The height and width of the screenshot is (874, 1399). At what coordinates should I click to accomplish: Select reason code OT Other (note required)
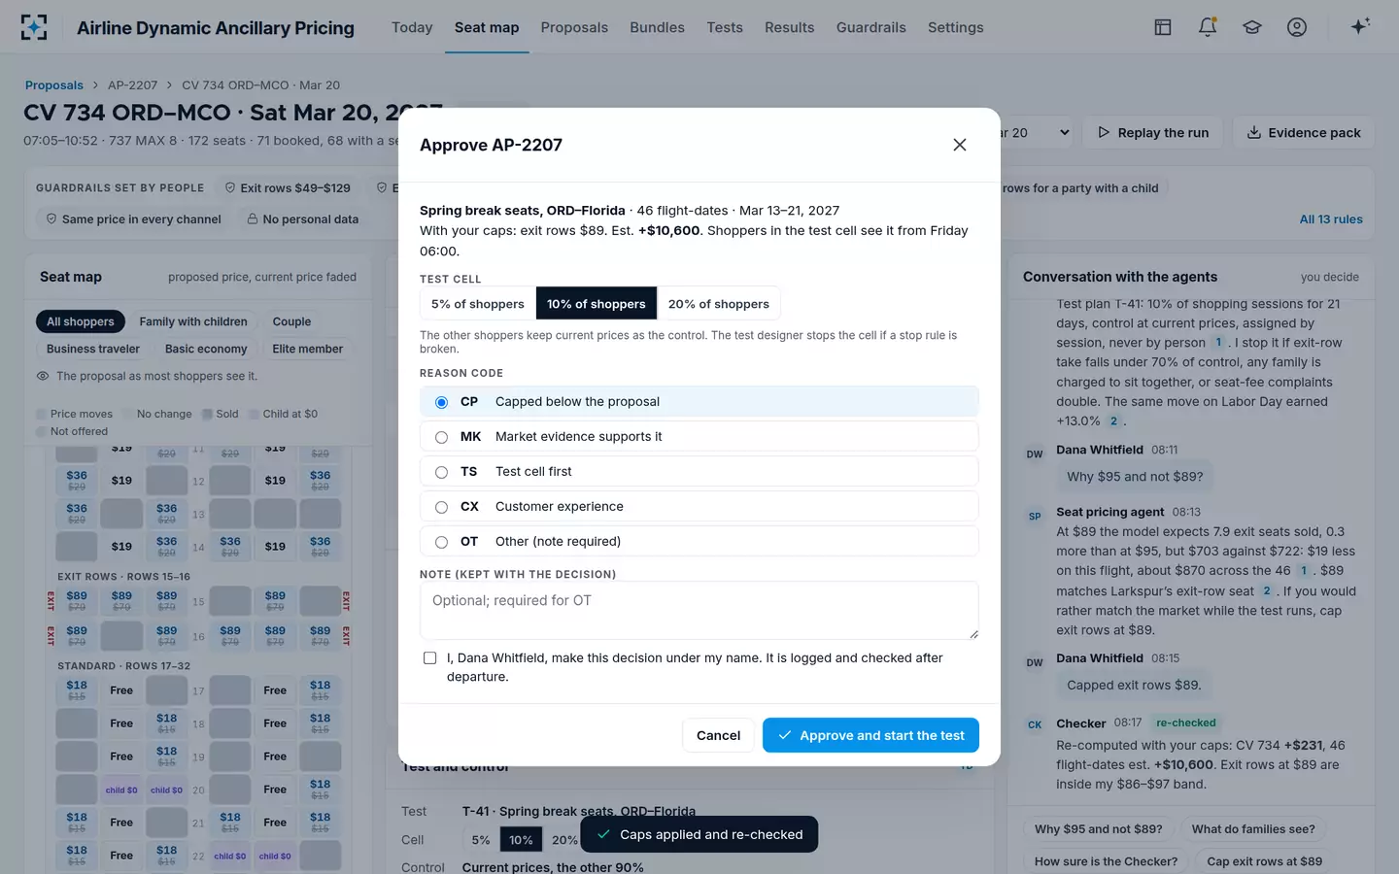(x=699, y=542)
